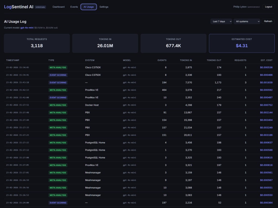Click timestamp 23-02-2026 15:27:44
Screen dimensions: 278x208
coord(17,120)
